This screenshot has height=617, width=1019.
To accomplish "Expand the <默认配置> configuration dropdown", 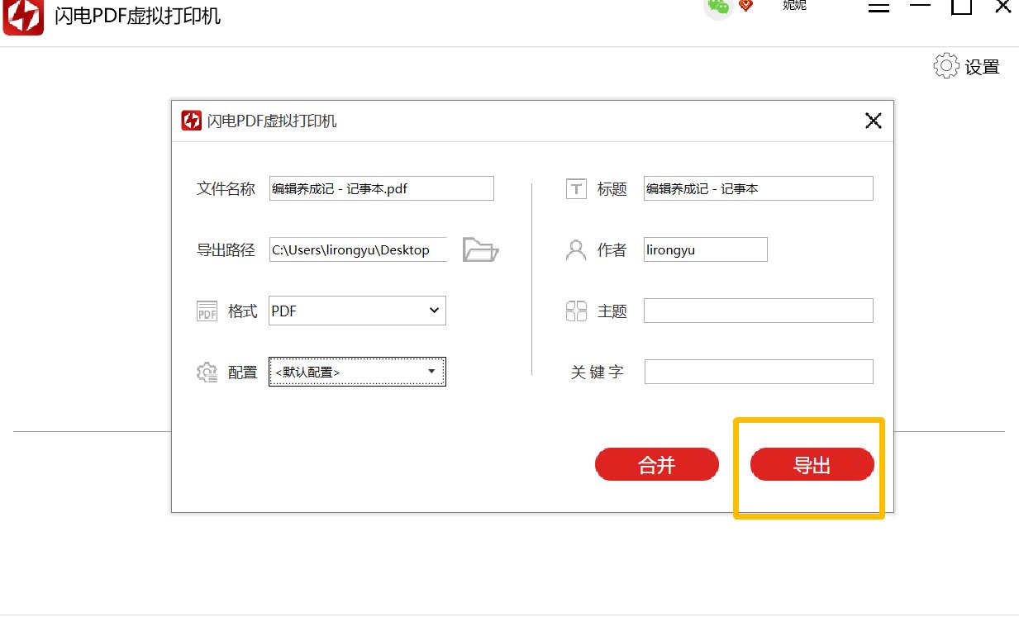I will click(357, 372).
